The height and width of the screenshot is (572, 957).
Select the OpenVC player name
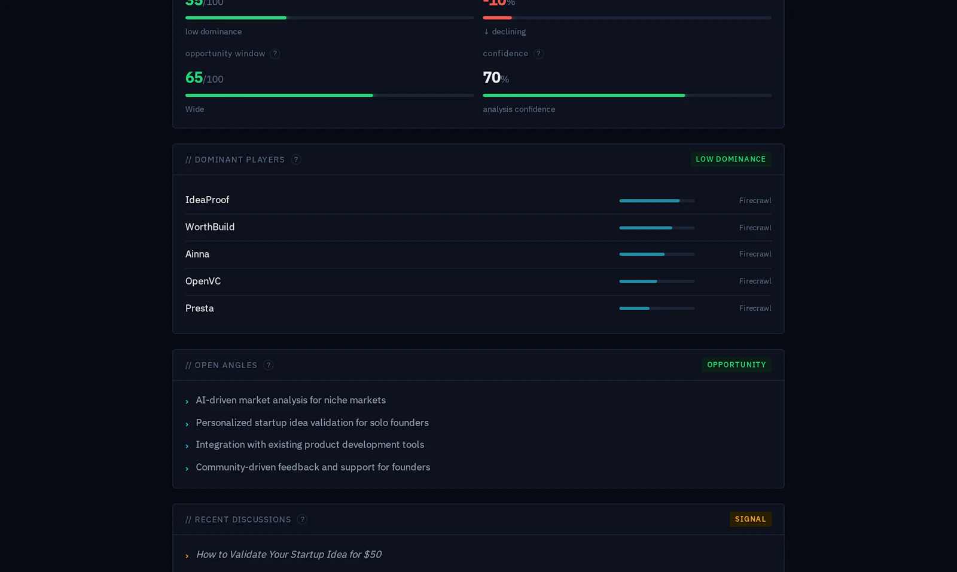pos(203,281)
